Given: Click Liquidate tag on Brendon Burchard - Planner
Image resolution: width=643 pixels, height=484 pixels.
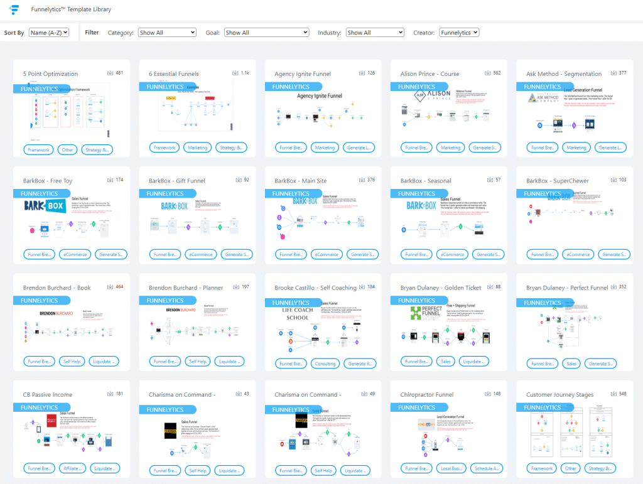Looking at the screenshot, I should (x=230, y=362).
